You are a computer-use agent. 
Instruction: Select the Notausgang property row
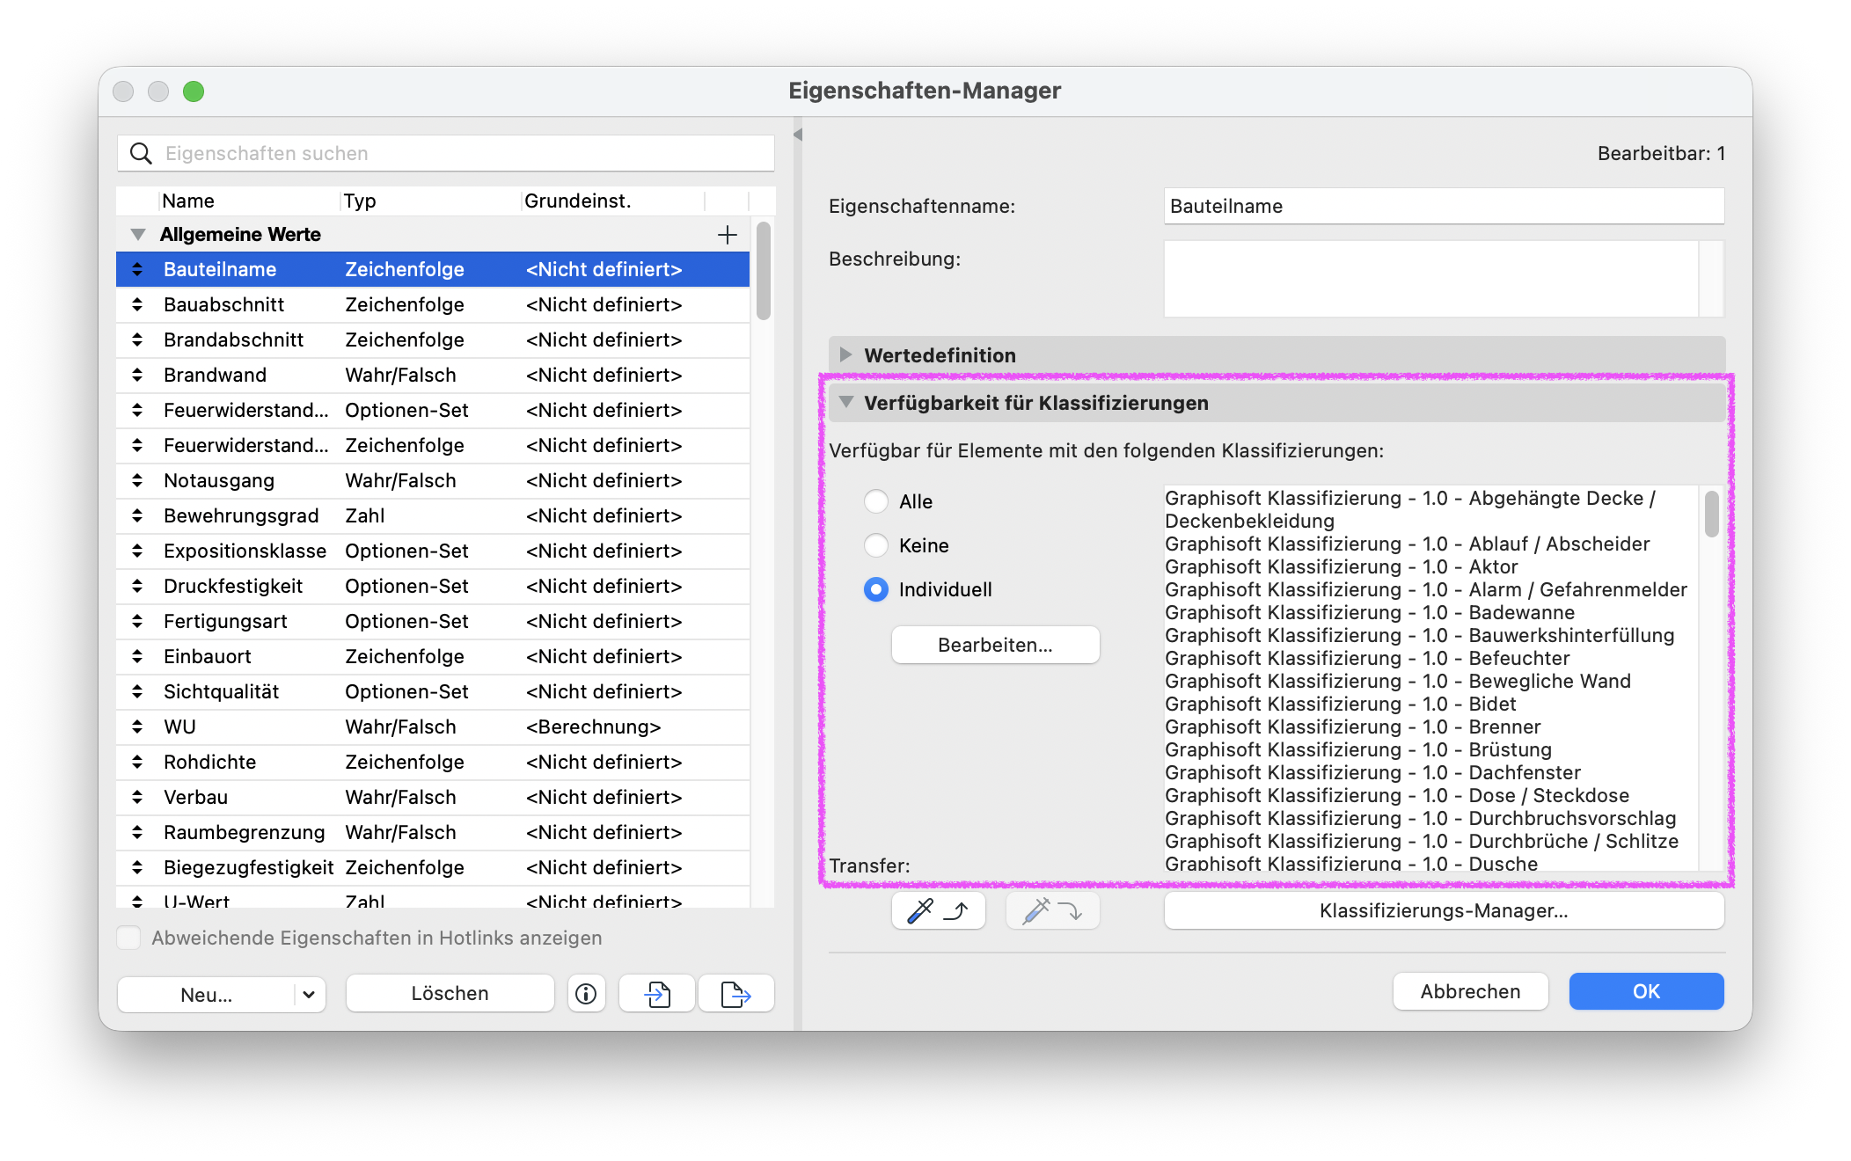433,480
